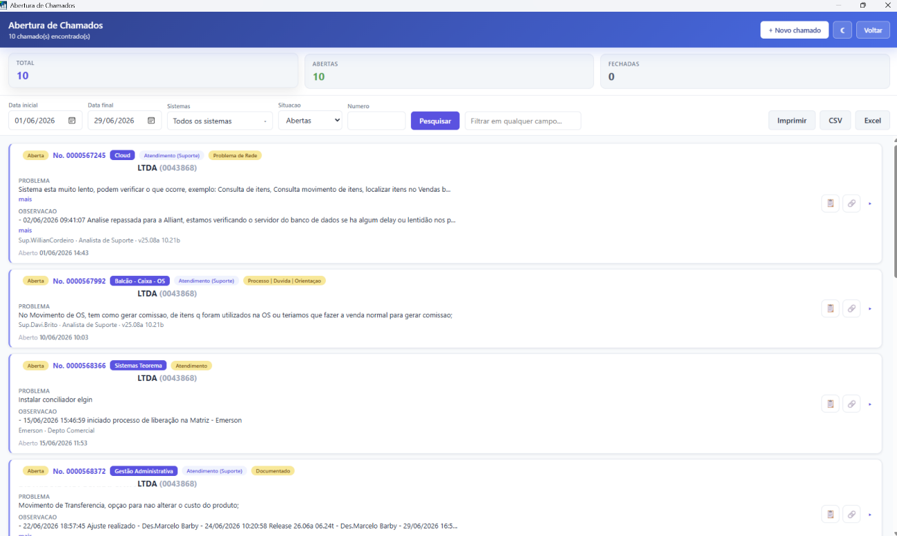Select the TOTAL summary card

153,70
